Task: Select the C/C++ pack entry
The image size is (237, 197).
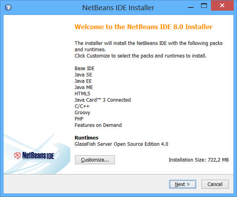Action: 82,106
